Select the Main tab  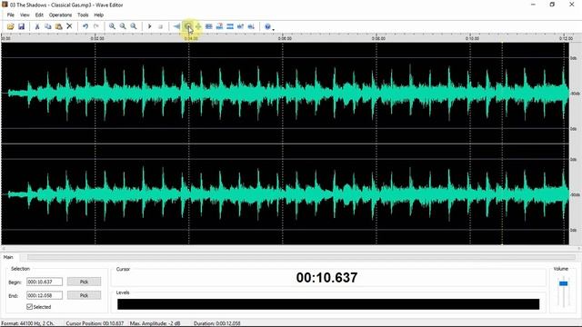(8, 257)
